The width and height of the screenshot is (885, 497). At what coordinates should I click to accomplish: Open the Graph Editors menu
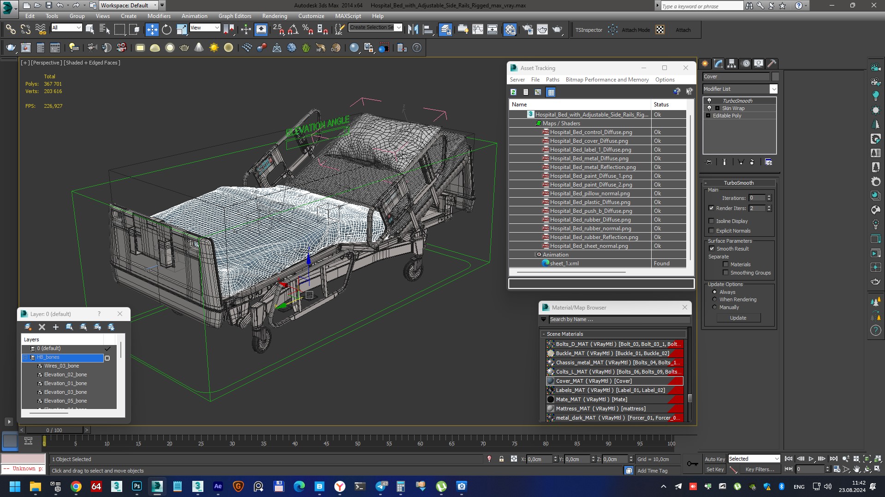tap(235, 16)
